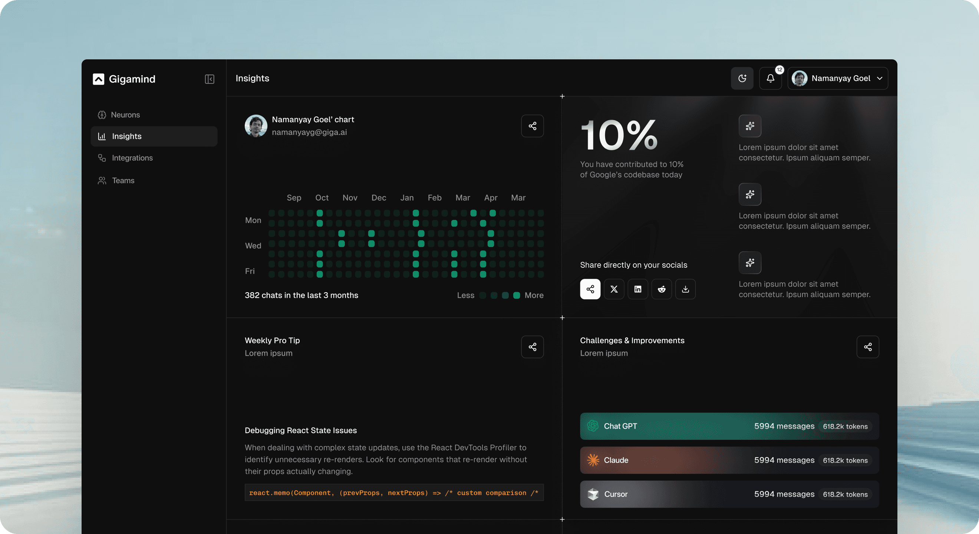This screenshot has width=979, height=534.
Task: Share on X (Twitter)
Action: (614, 289)
